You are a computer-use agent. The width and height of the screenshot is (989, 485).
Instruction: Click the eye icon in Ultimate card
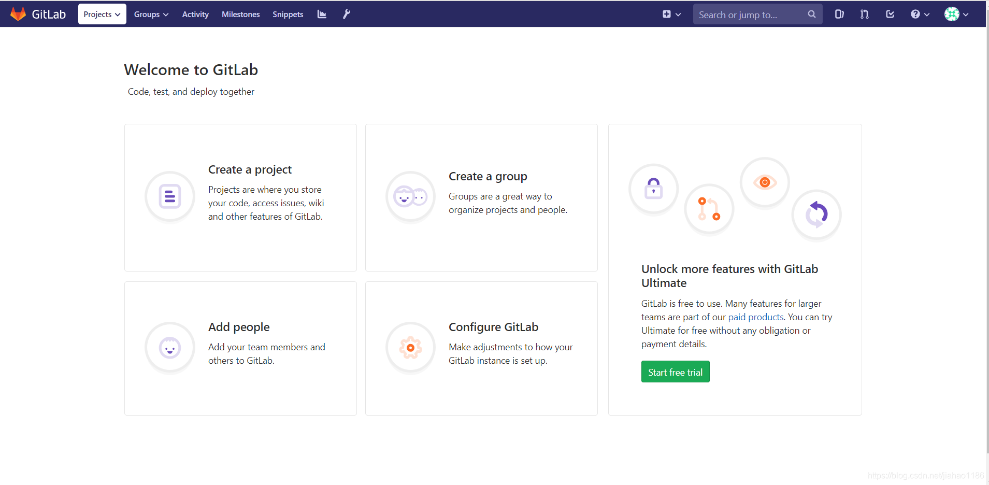[765, 182]
